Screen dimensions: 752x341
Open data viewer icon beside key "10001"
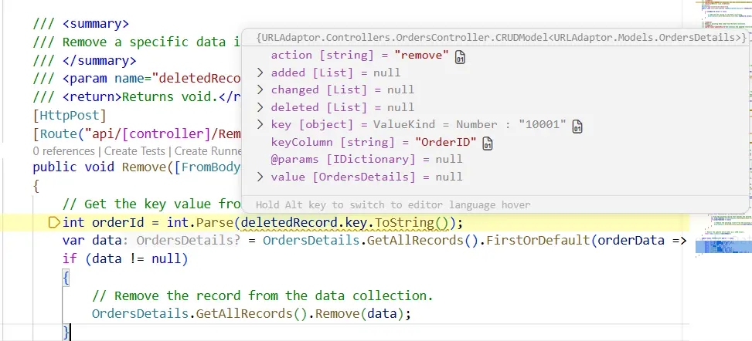click(577, 126)
